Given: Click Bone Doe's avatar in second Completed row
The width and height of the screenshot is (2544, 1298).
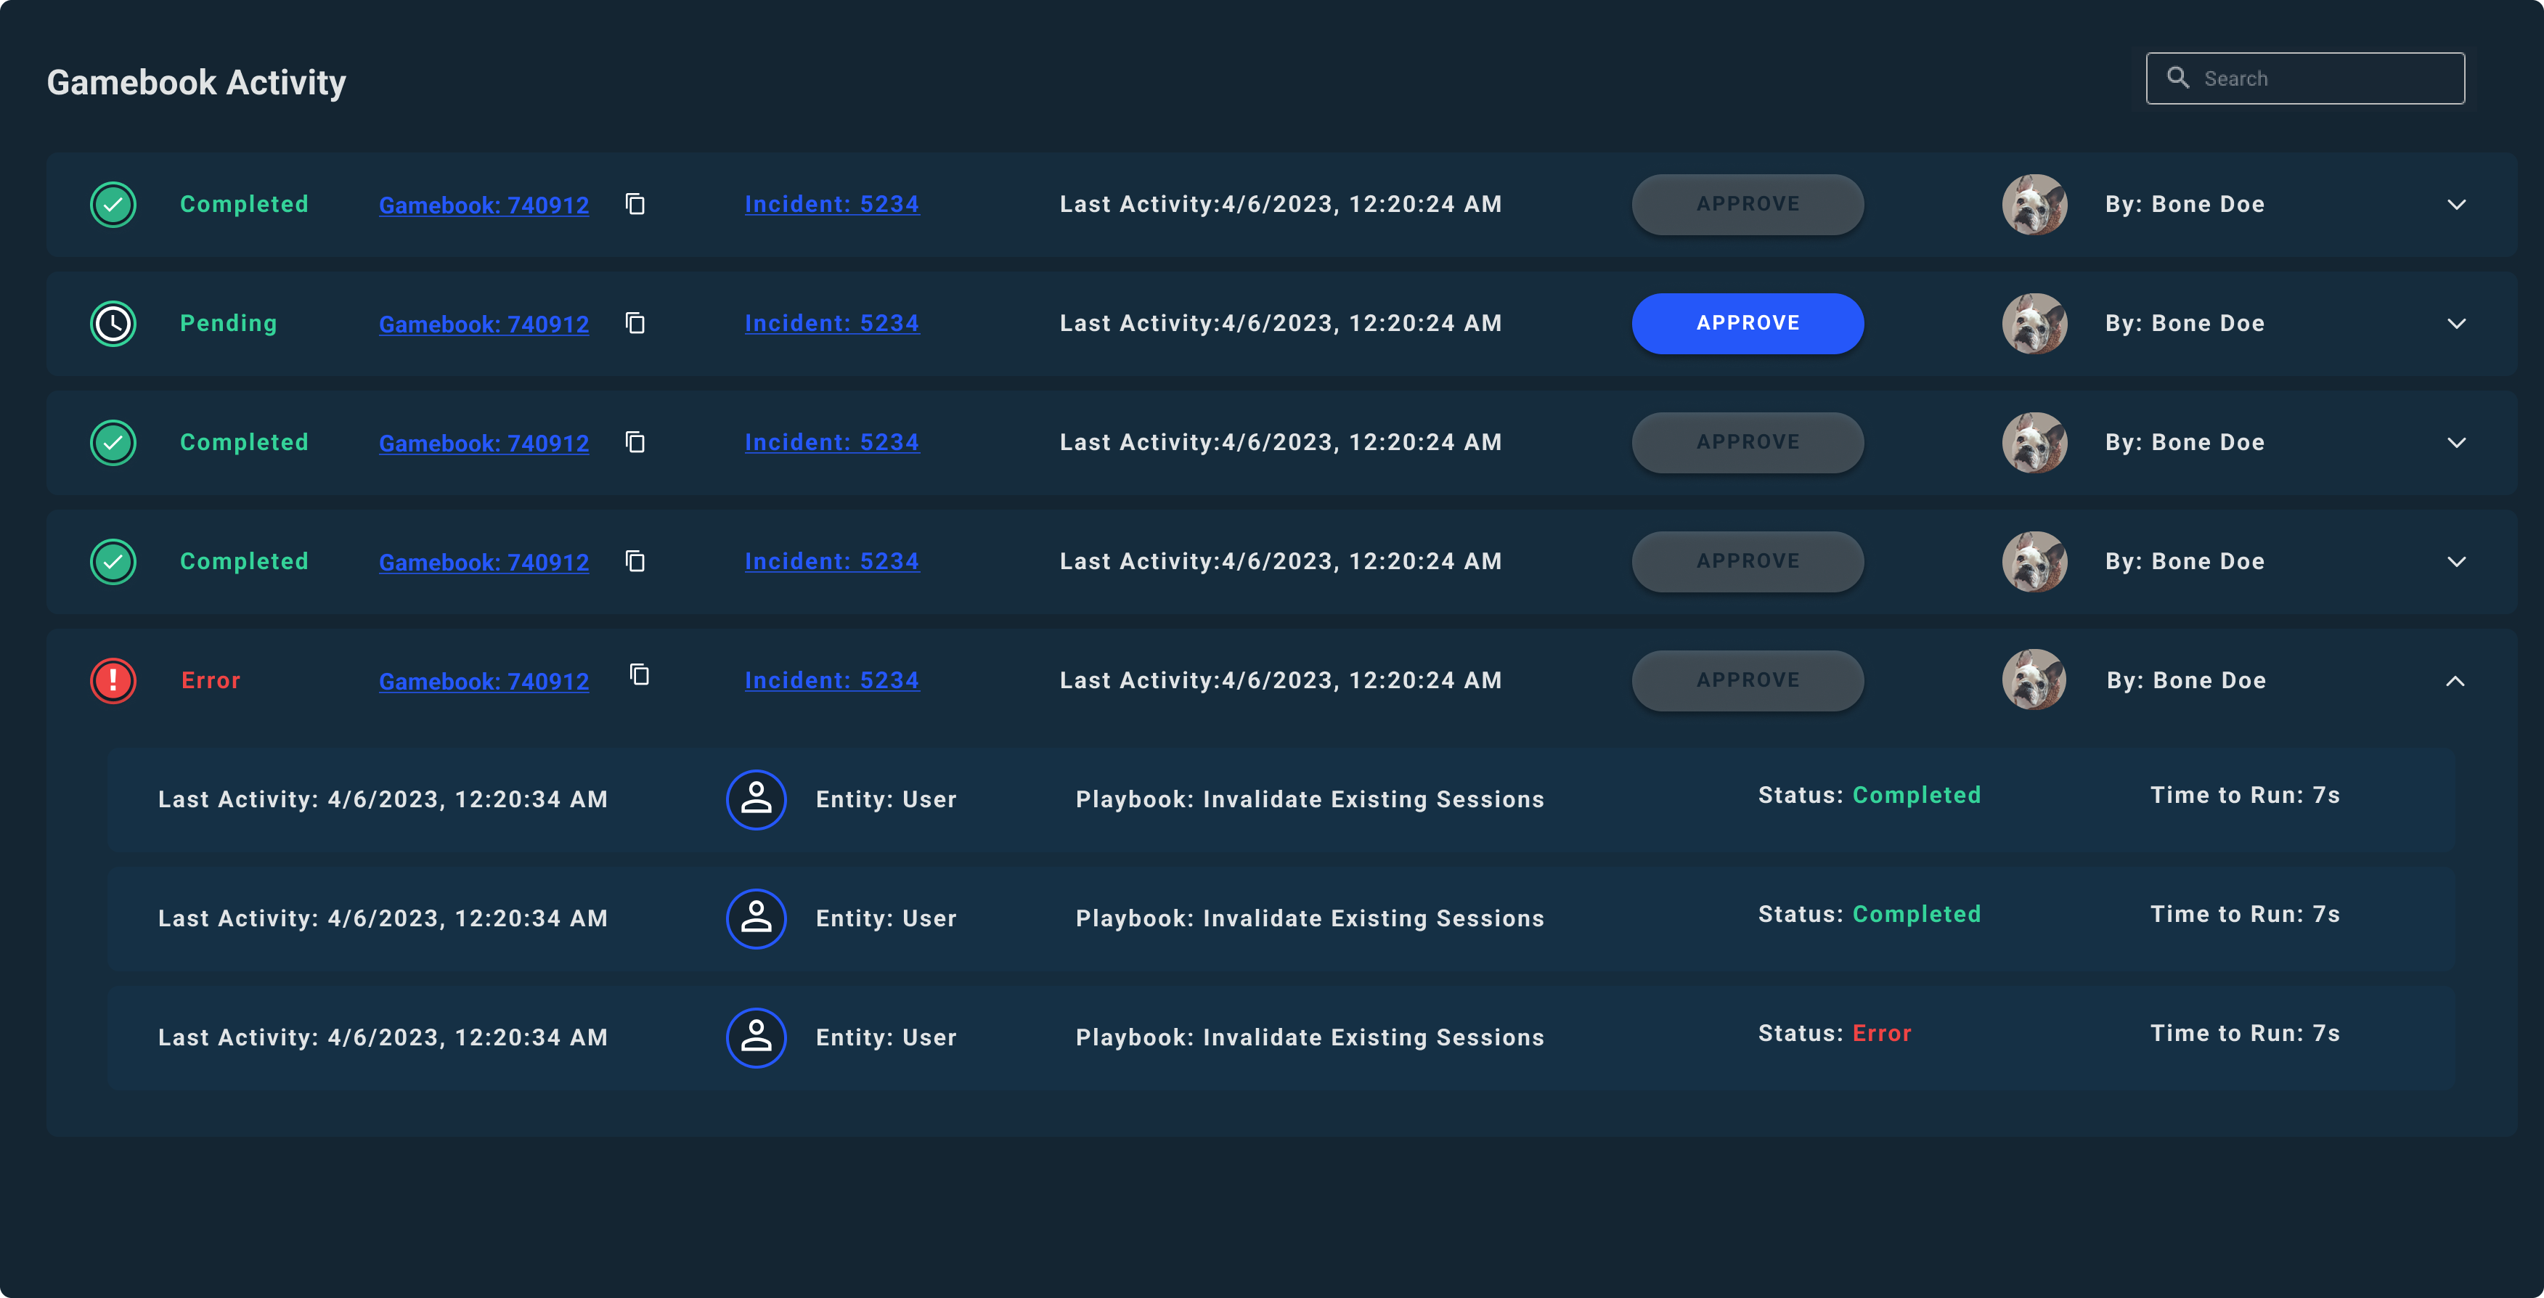Looking at the screenshot, I should [x=2034, y=443].
